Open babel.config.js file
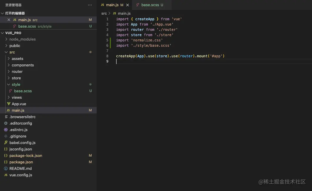The image size is (312, 191). click(48, 143)
